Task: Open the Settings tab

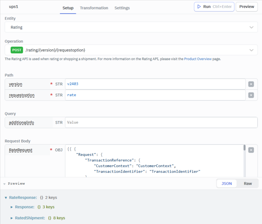Action: [x=122, y=8]
